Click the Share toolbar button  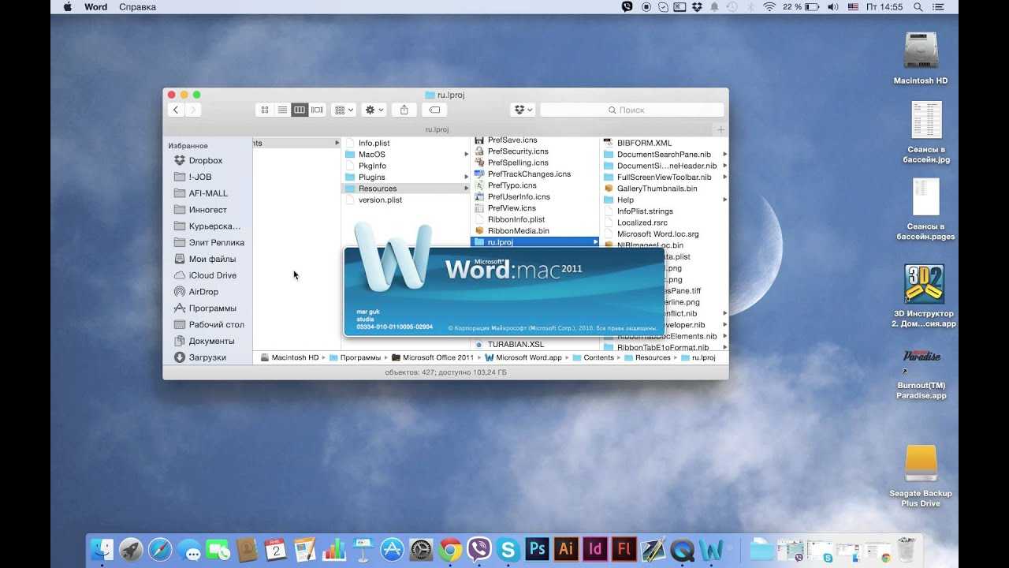click(x=404, y=110)
